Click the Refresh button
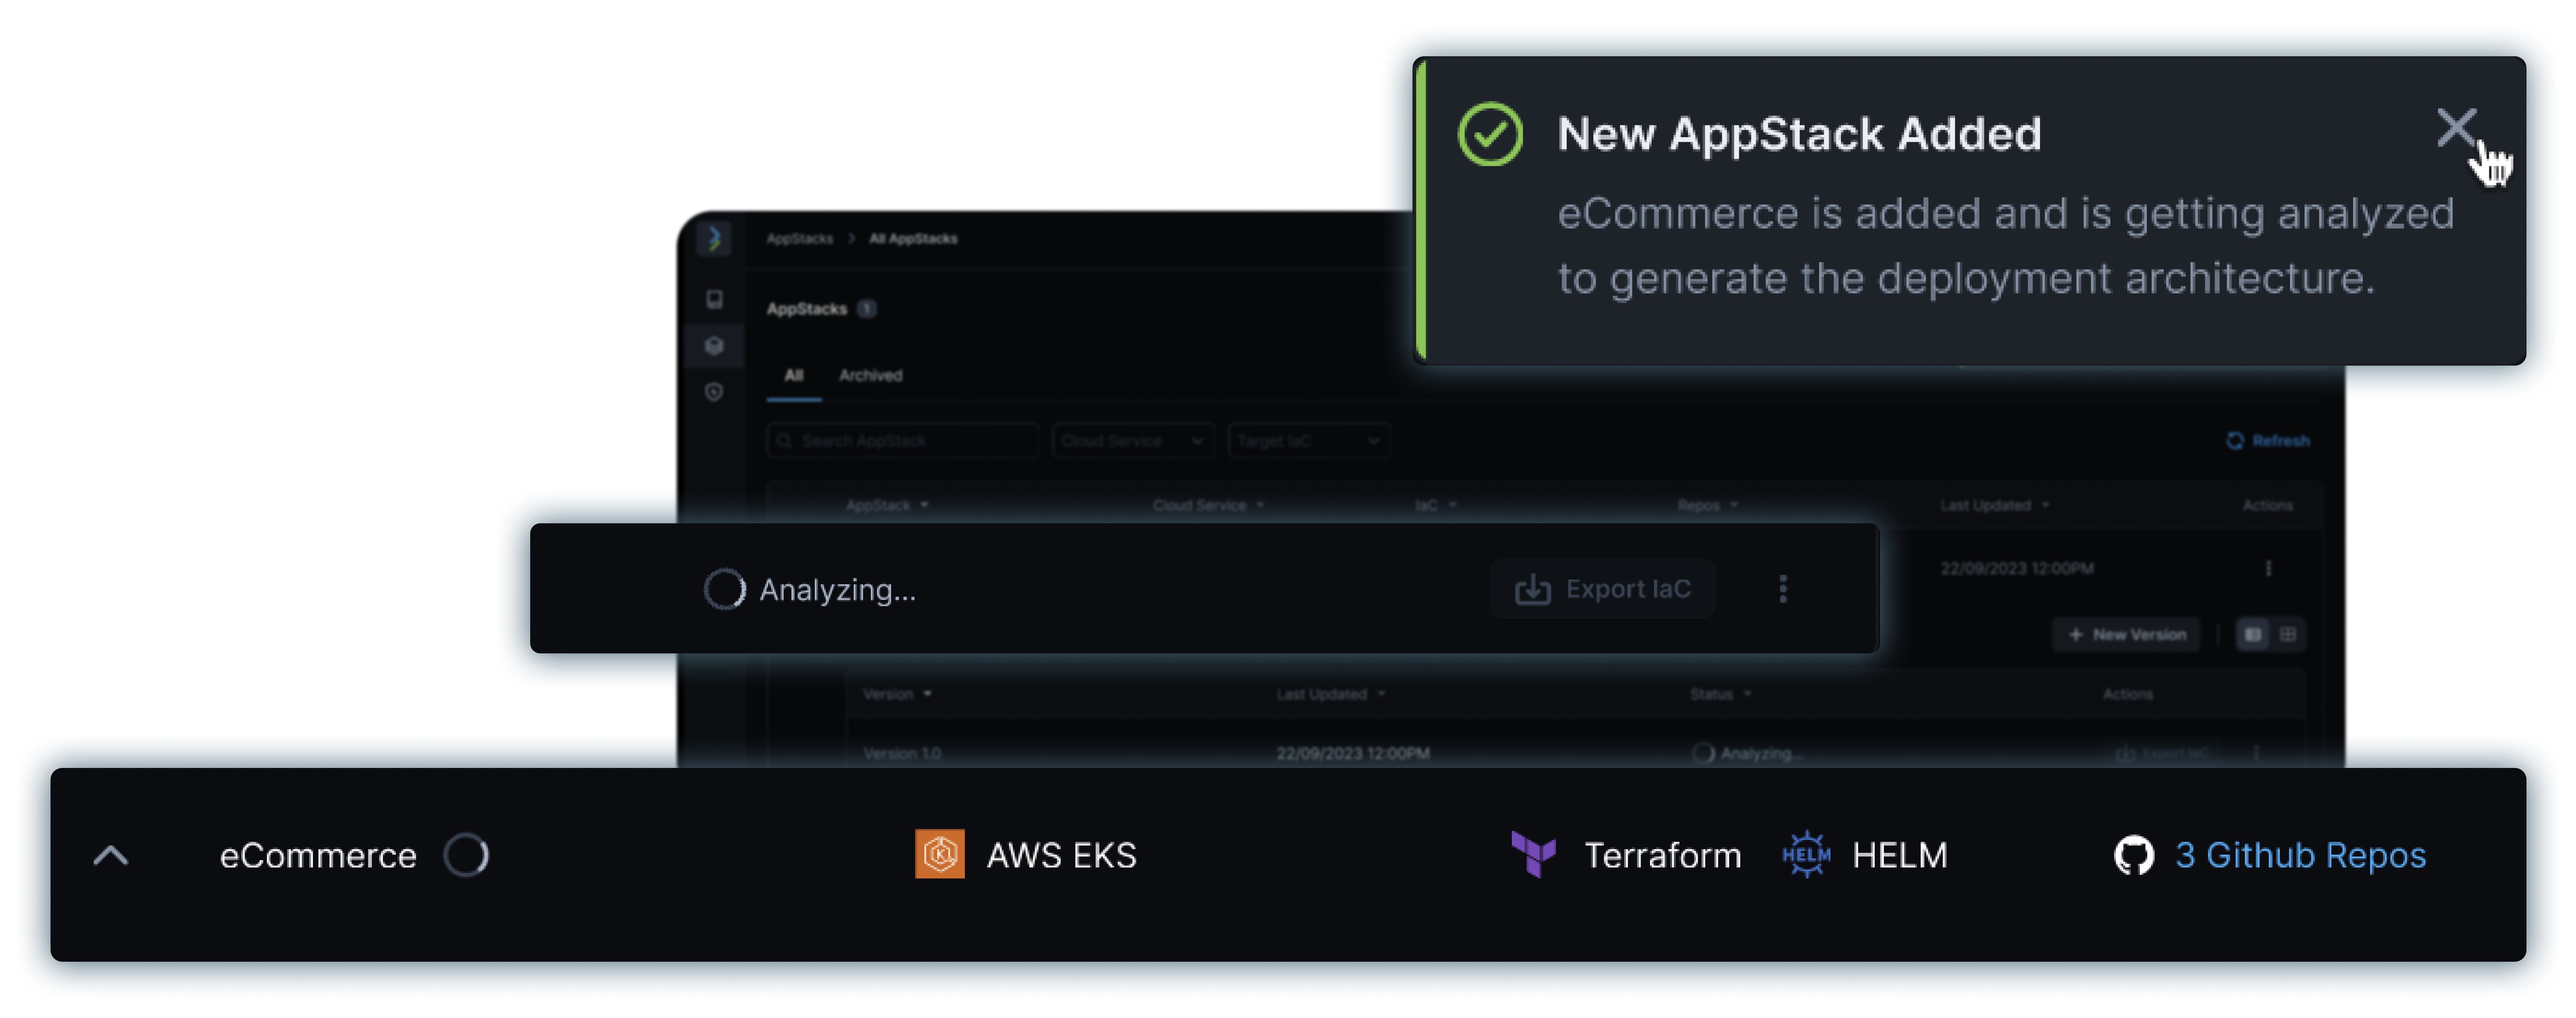Image resolution: width=2576 pixels, height=1018 pixels. [2268, 441]
